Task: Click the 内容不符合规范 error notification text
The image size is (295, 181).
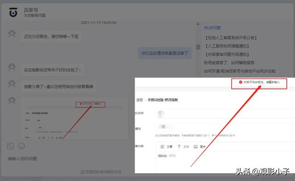Action: pyautogui.click(x=262, y=82)
